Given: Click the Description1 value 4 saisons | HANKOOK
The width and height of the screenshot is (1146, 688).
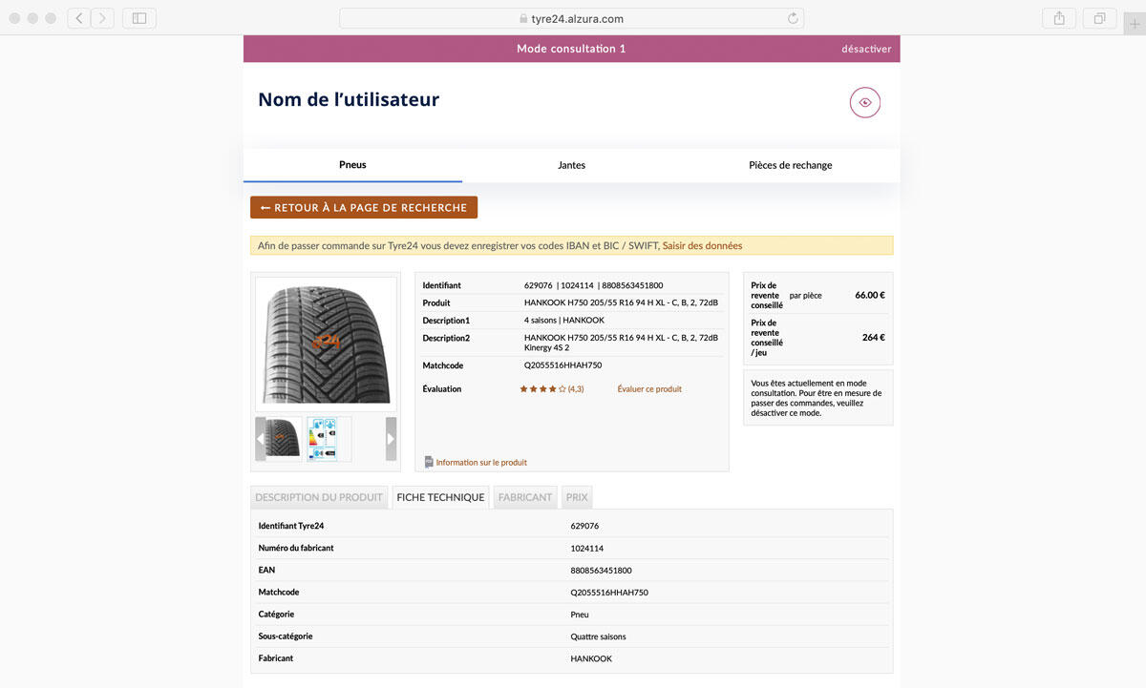Looking at the screenshot, I should coord(564,321).
